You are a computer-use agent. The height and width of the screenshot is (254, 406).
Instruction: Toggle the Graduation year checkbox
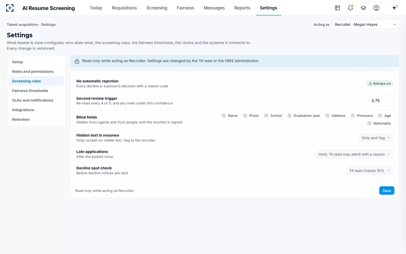[x=289, y=116]
